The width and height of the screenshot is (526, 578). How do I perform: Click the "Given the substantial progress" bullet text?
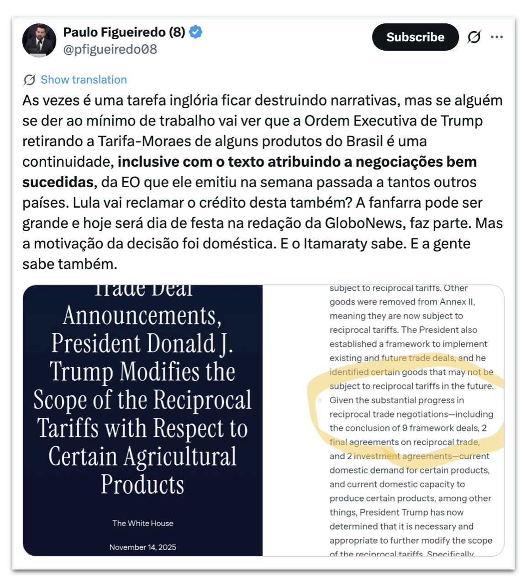click(x=396, y=400)
